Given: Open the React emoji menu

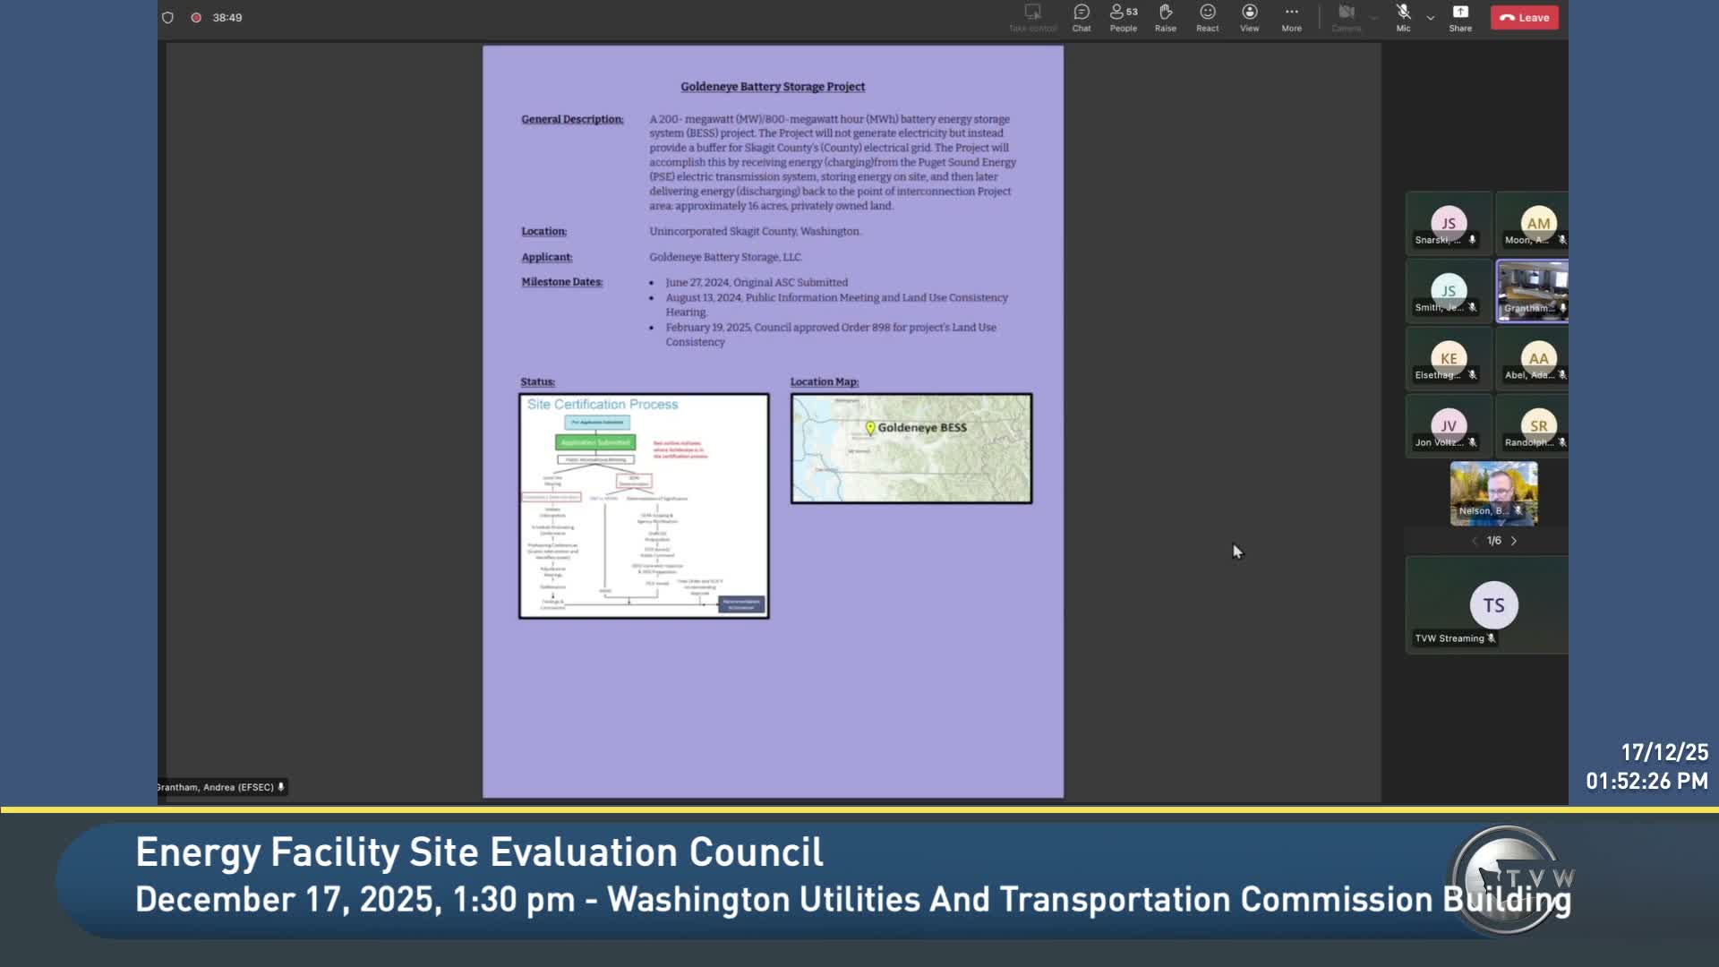Looking at the screenshot, I should [x=1207, y=17].
